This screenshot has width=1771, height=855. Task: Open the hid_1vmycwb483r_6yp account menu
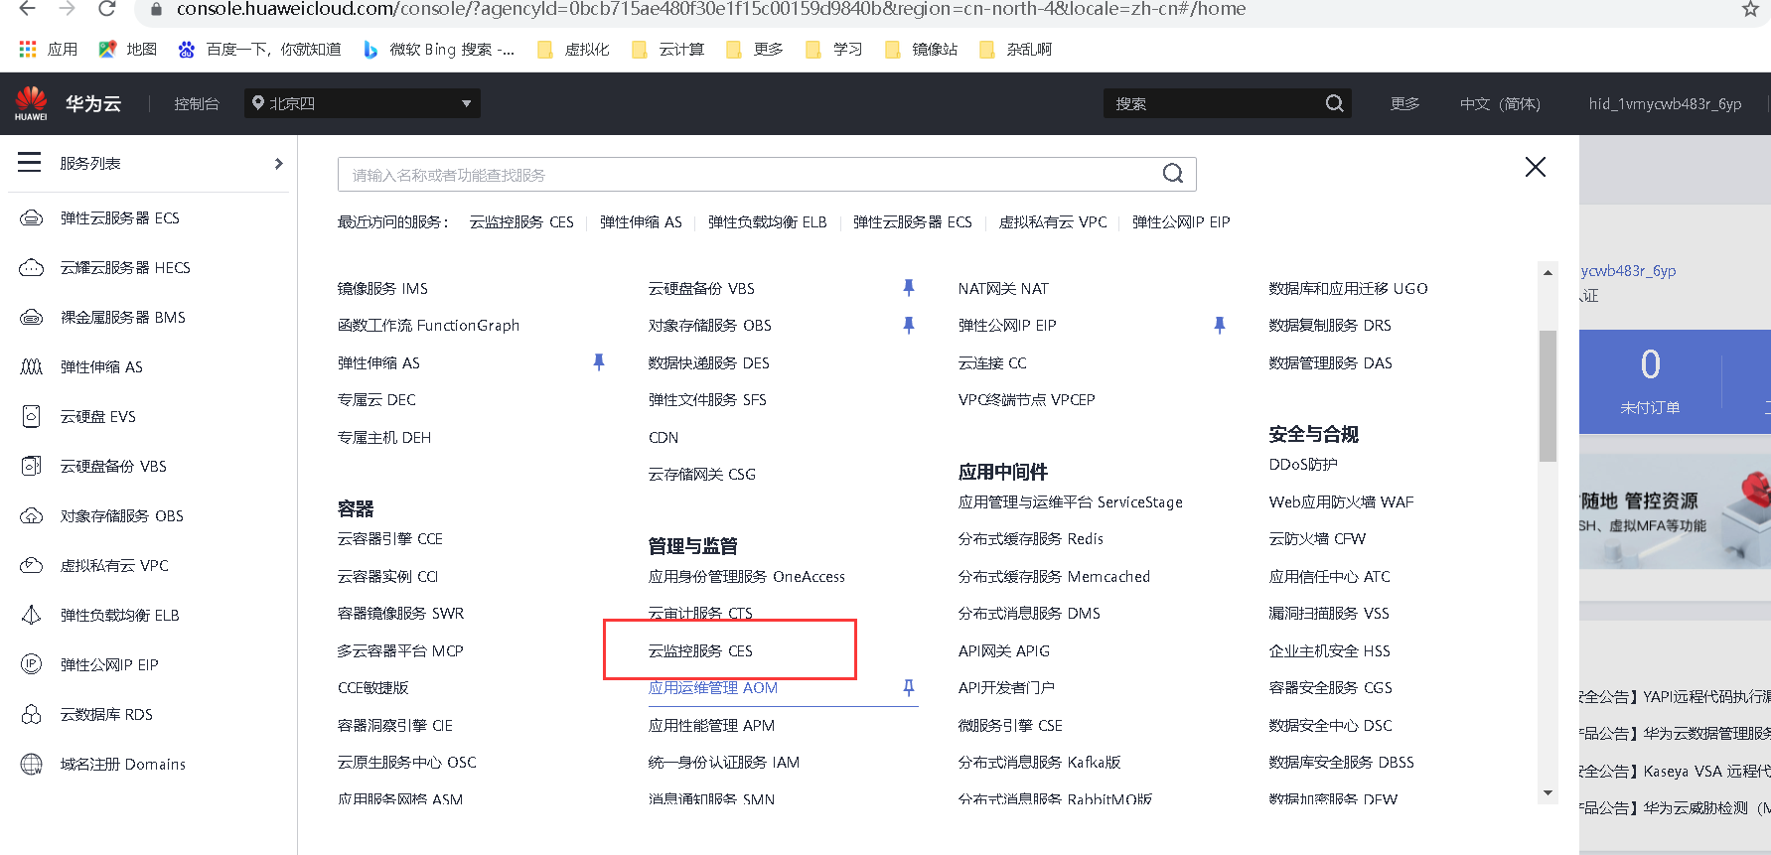(1665, 103)
